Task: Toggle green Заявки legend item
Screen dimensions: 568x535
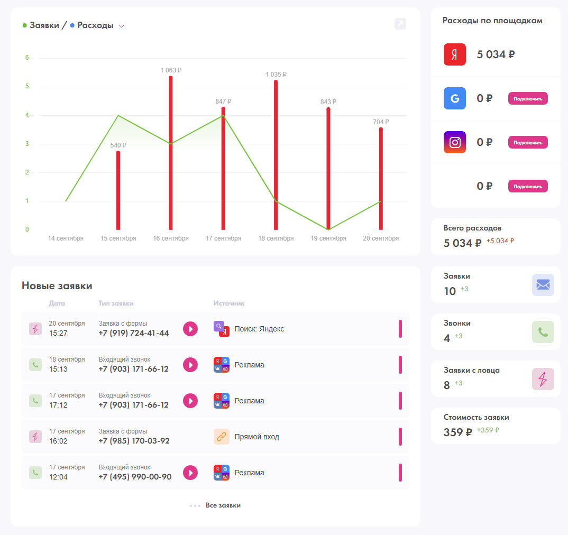Action: (x=41, y=25)
